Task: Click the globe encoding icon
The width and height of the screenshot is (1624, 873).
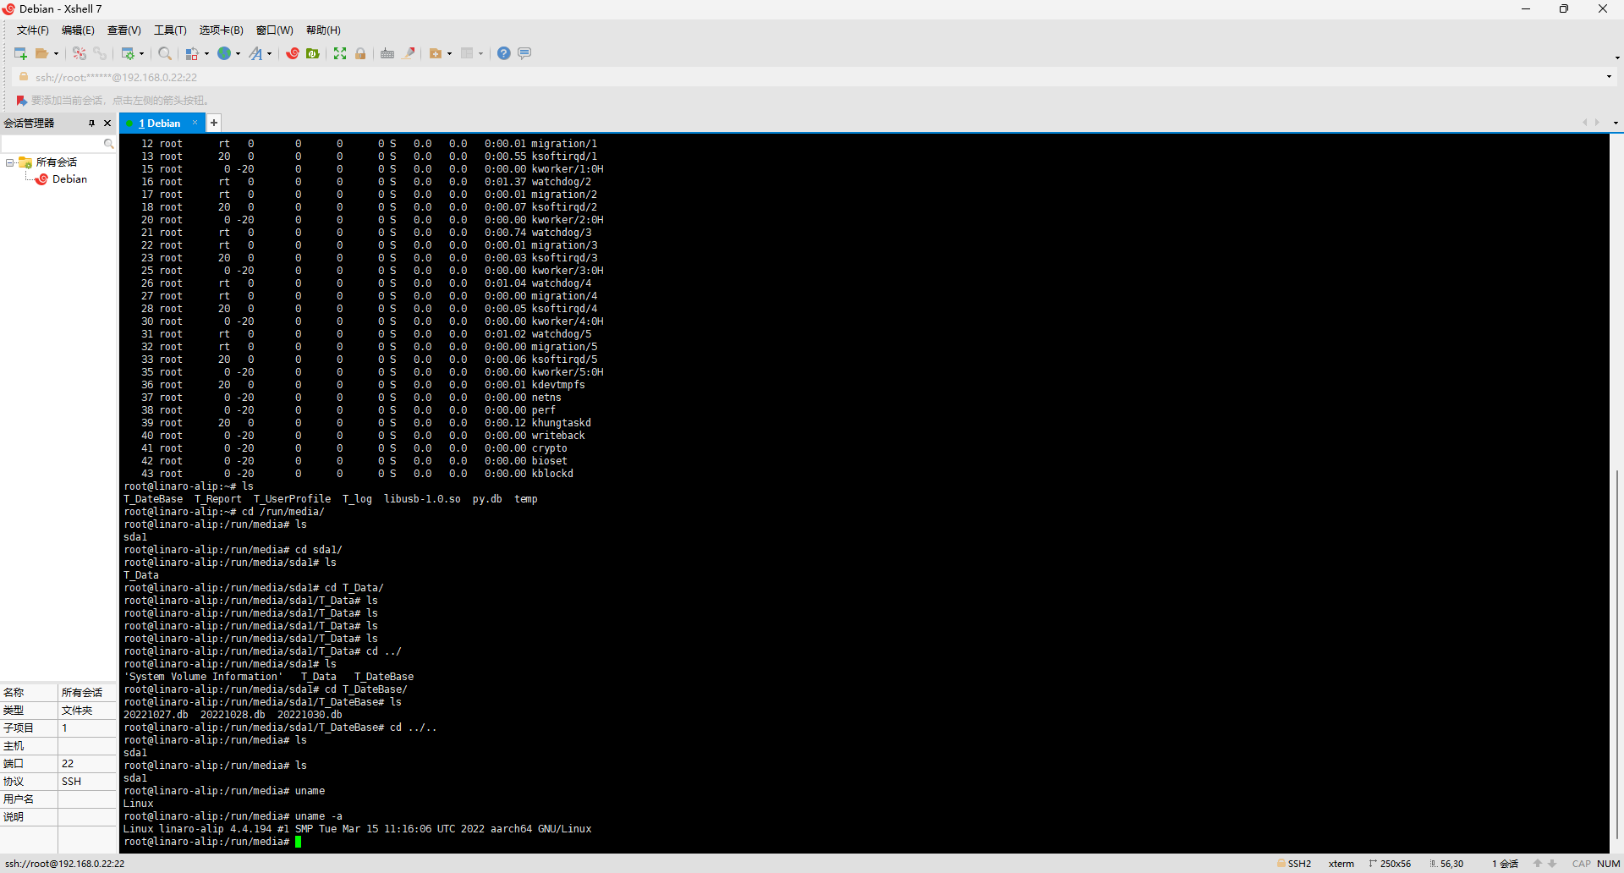Action: 224,53
